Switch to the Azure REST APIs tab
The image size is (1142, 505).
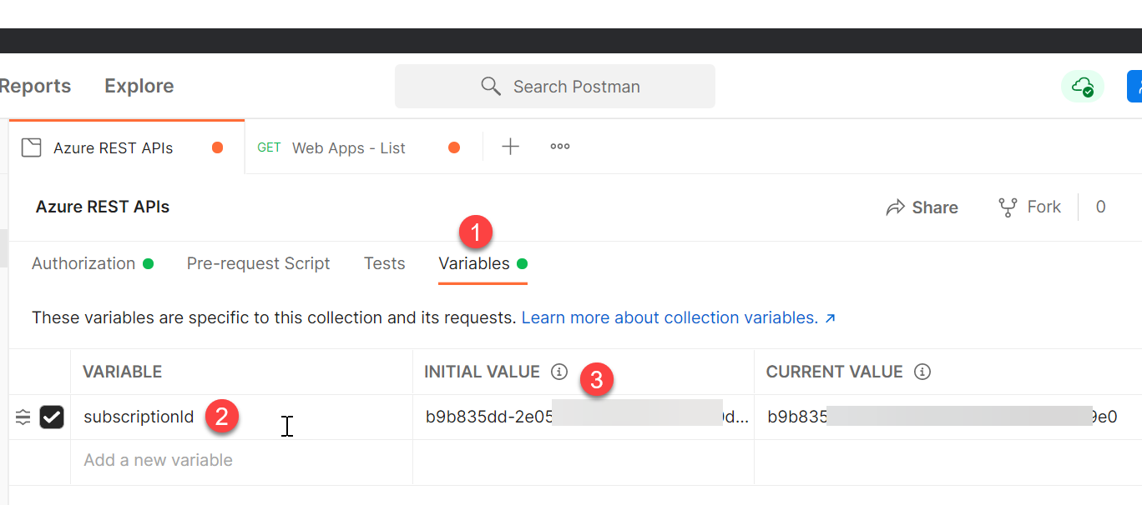(x=127, y=147)
